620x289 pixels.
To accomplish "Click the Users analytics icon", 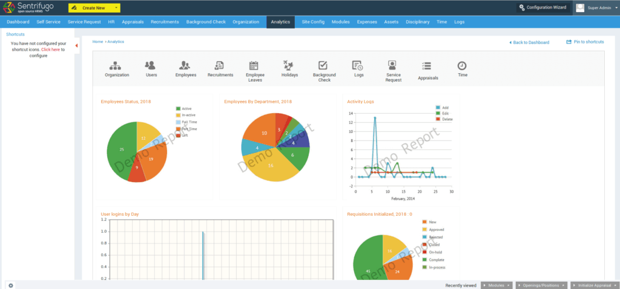I will point(151,65).
